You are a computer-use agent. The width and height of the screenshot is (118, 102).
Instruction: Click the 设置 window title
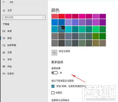tap(11, 2)
